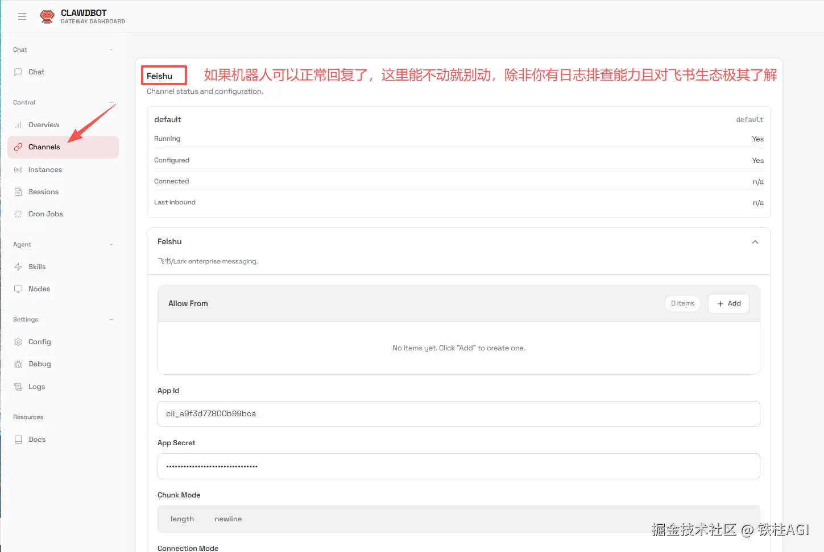Click the Cron Jobs spinner icon
Viewport: 824px width, 552px height.
(18, 214)
